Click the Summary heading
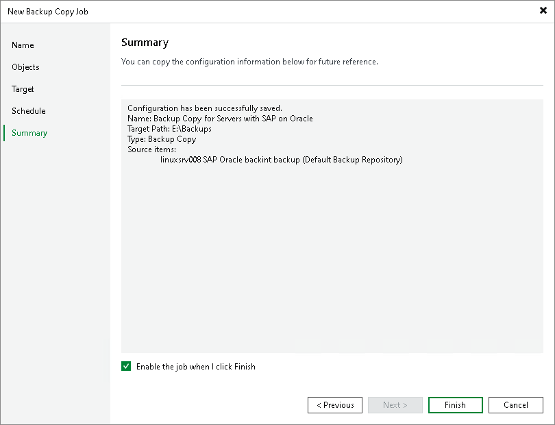 tap(145, 42)
